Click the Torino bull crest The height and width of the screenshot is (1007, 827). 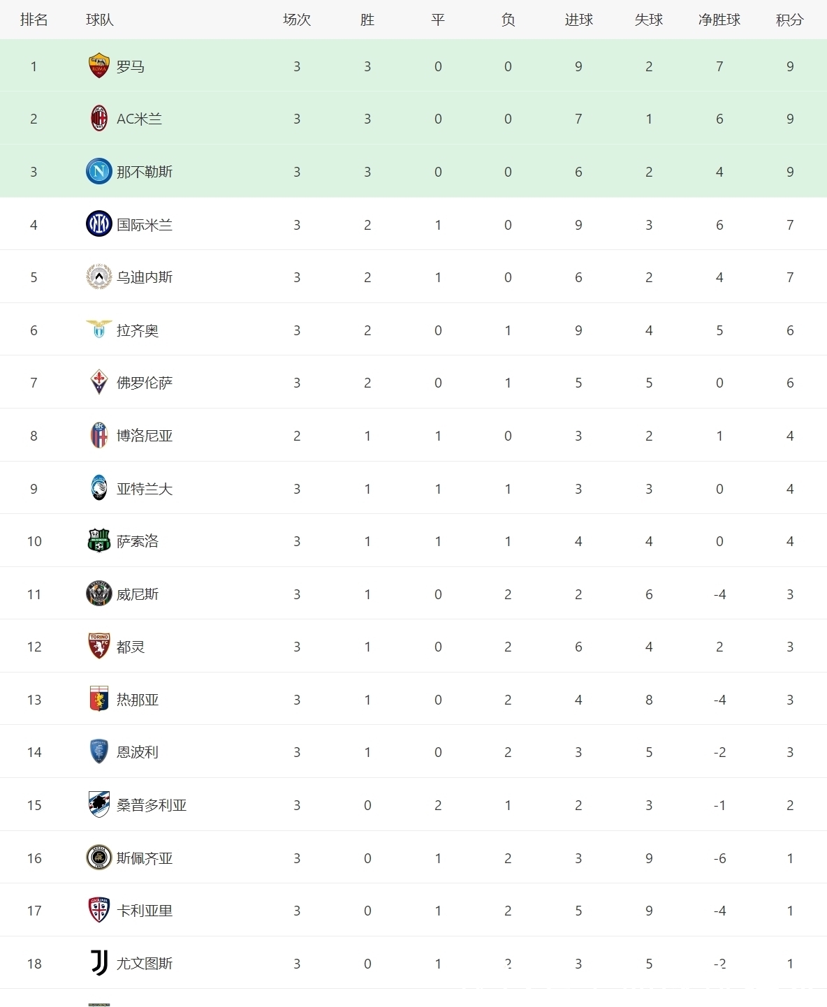click(x=99, y=647)
